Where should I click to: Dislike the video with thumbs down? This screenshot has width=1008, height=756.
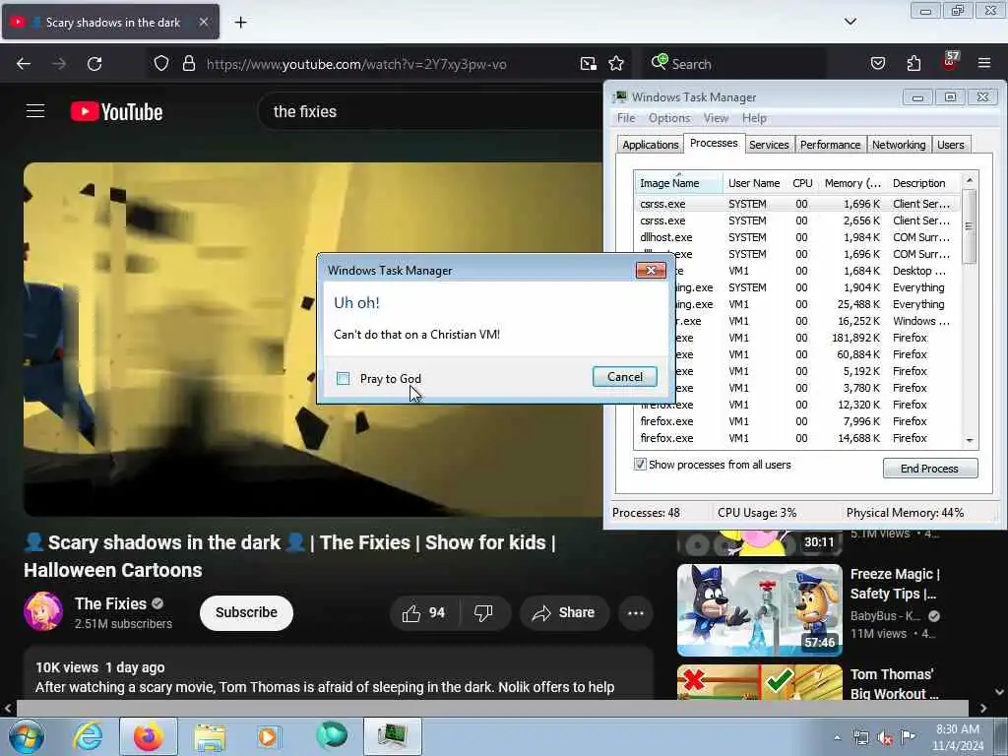click(484, 613)
